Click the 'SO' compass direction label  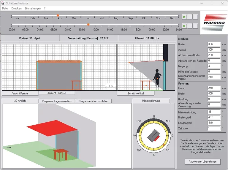[x=167, y=150]
